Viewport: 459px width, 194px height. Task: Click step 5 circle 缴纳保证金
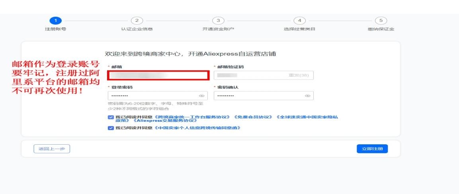point(381,21)
